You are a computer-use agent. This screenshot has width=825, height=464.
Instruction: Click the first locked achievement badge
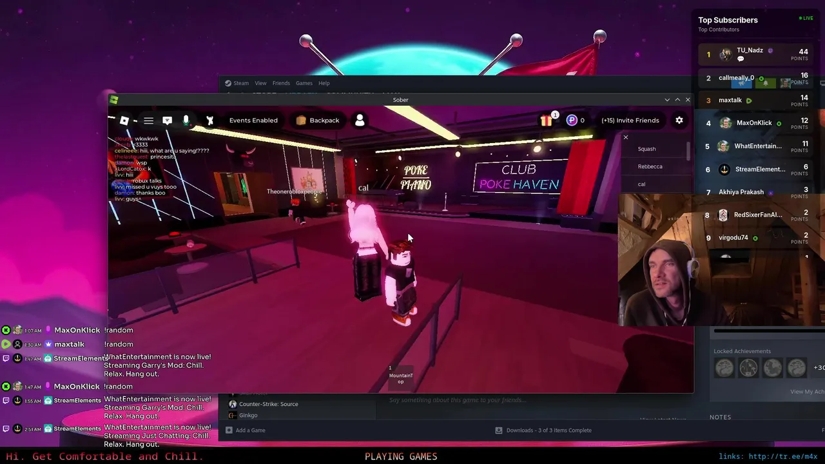[724, 368]
